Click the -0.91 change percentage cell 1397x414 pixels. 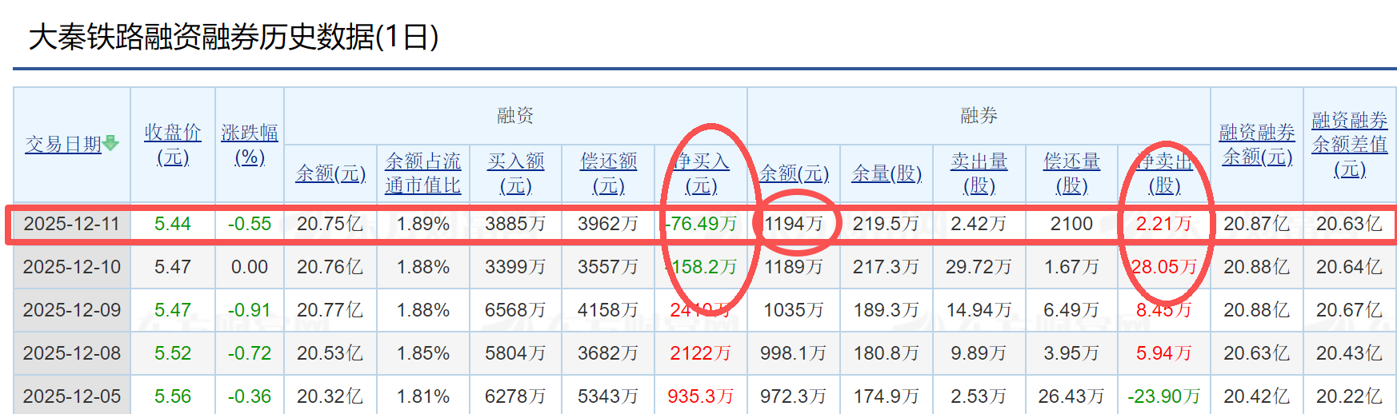click(250, 310)
